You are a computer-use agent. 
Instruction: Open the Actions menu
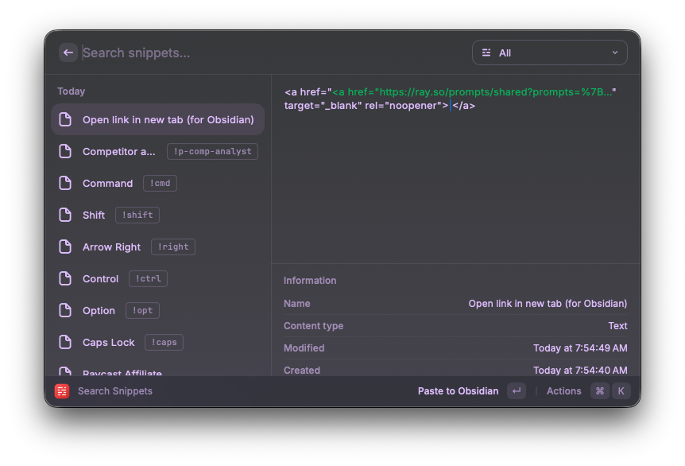(x=563, y=391)
